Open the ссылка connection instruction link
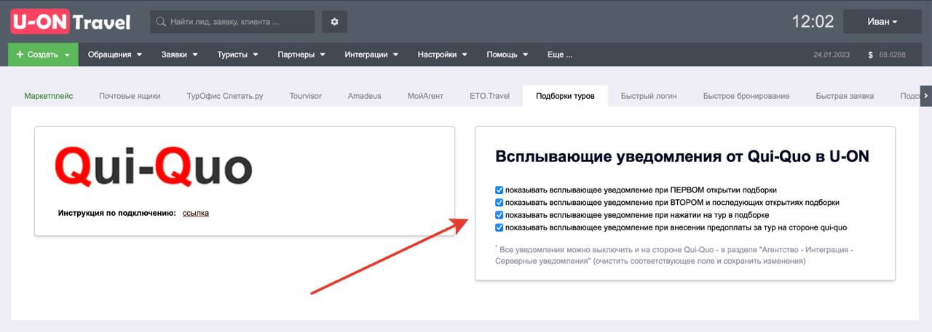 point(196,213)
